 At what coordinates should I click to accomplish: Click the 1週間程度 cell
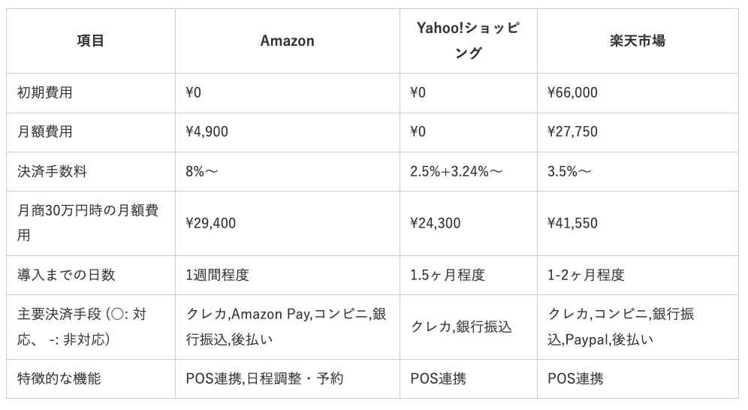(217, 275)
